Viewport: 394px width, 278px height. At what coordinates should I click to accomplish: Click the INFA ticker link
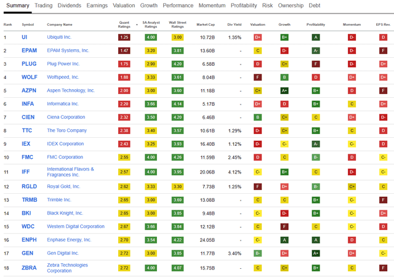pos(28,104)
